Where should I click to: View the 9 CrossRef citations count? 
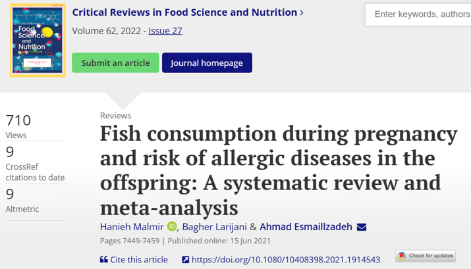click(35, 164)
